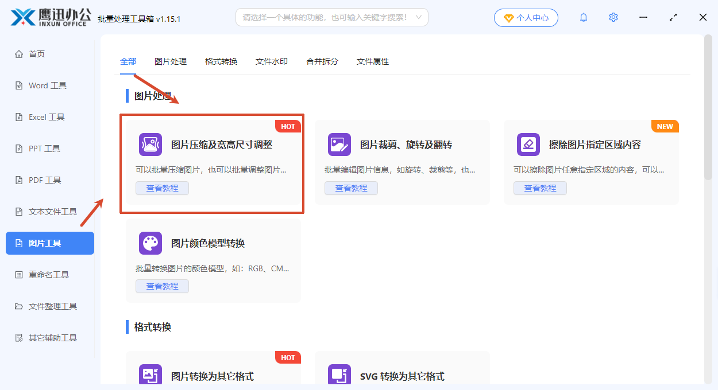Click 查看教程 under 图片压缩及宽高尺寸调整

click(x=162, y=188)
